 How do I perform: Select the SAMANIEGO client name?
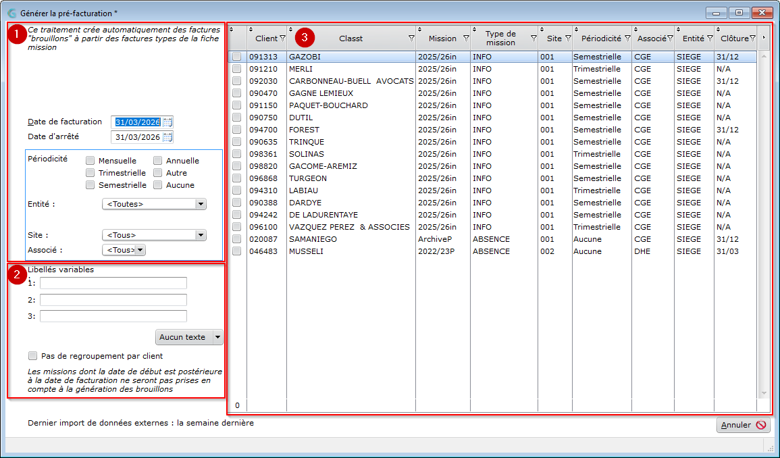(x=313, y=239)
